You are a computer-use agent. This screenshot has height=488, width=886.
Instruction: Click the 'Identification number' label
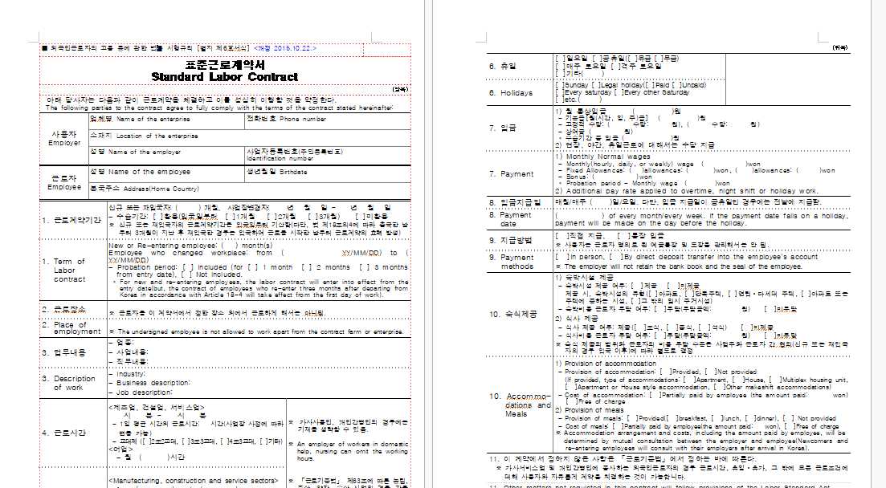[x=280, y=159]
